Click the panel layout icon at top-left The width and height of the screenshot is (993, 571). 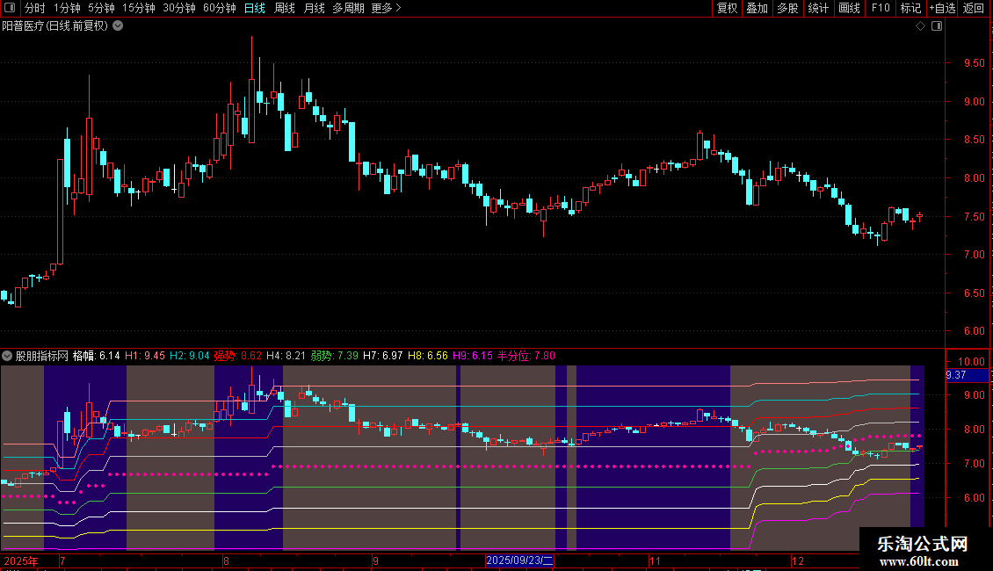coord(10,8)
